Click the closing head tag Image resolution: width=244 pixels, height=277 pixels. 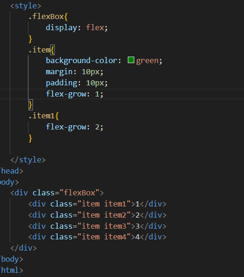pos(12,171)
